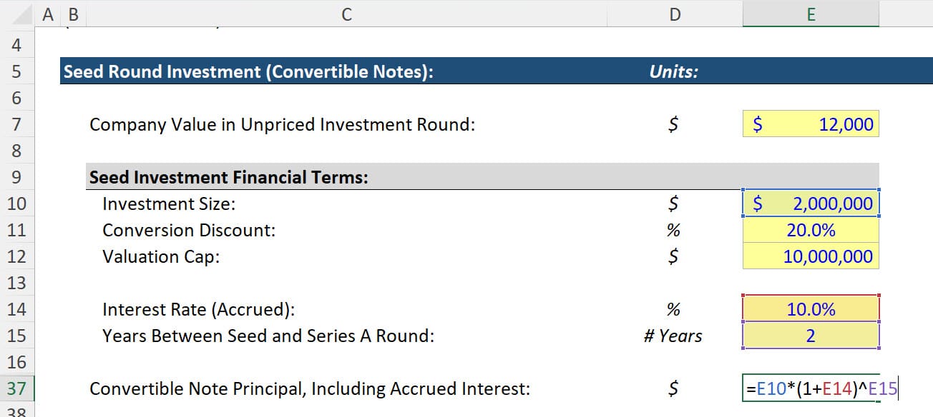Click the Interest Rate cell showing 10.0%
The image size is (933, 417).
coord(811,308)
